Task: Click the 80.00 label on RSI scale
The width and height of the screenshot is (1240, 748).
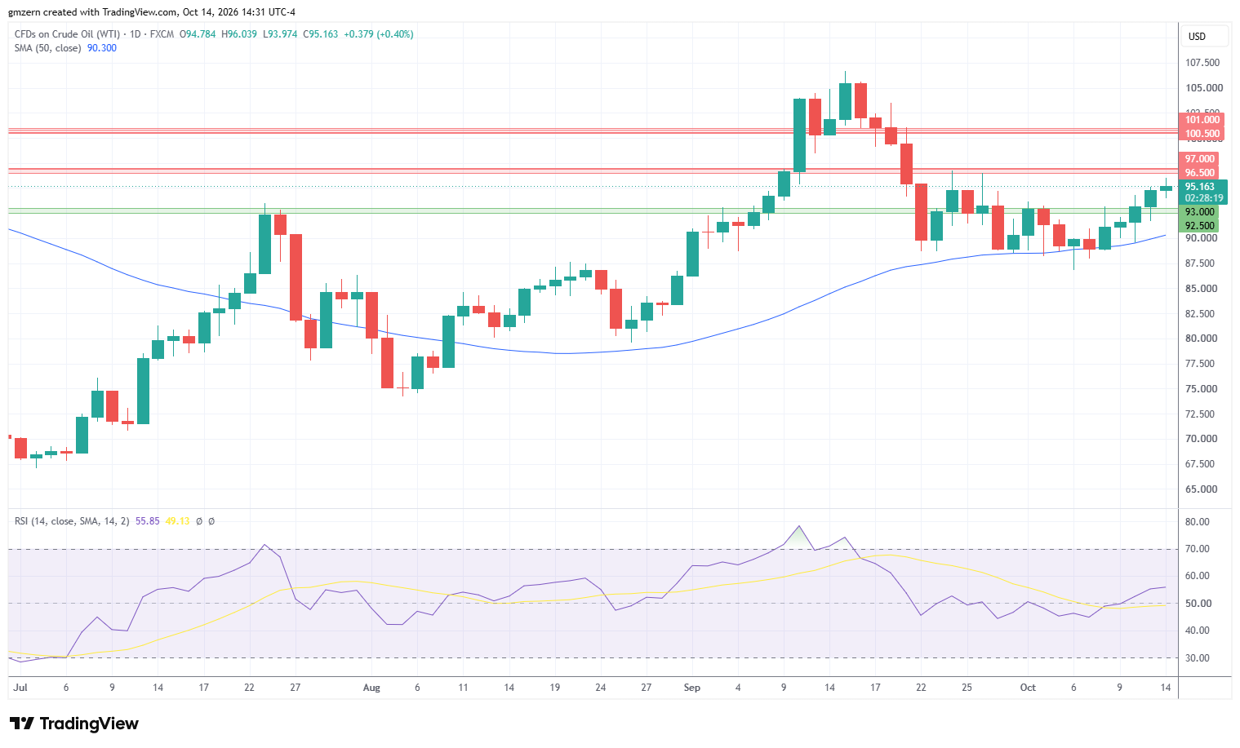Action: [x=1198, y=522]
